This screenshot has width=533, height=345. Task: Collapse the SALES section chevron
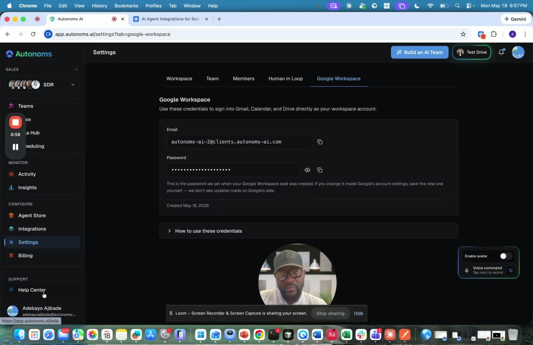coord(76,69)
